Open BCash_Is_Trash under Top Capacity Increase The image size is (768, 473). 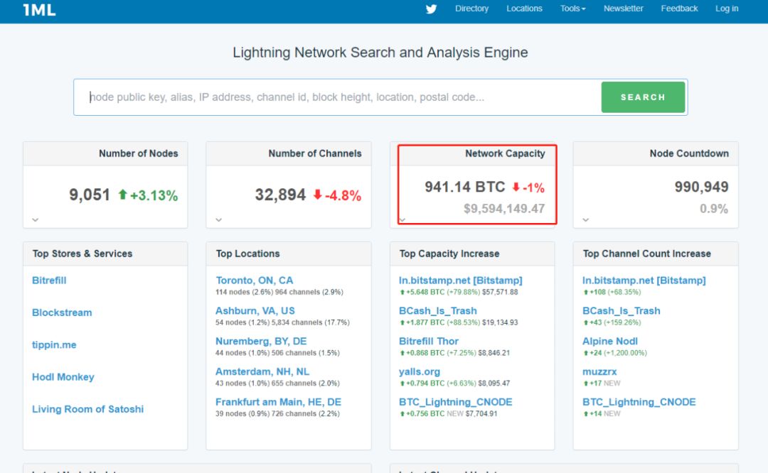pyautogui.click(x=438, y=310)
